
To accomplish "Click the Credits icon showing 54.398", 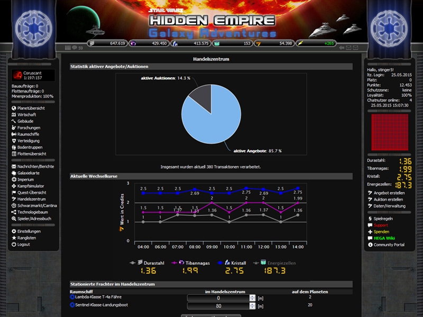I will pyautogui.click(x=259, y=43).
